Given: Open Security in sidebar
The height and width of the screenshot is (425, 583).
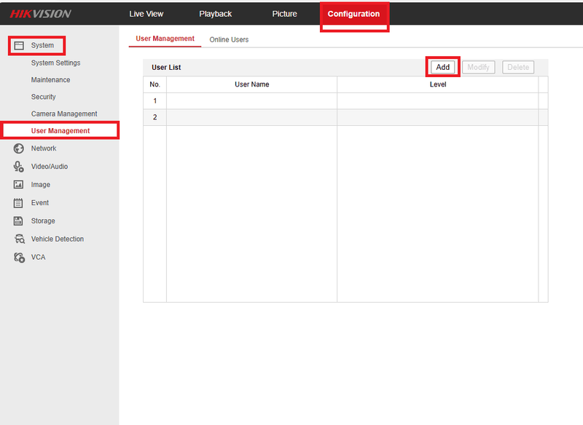Looking at the screenshot, I should click(x=44, y=97).
